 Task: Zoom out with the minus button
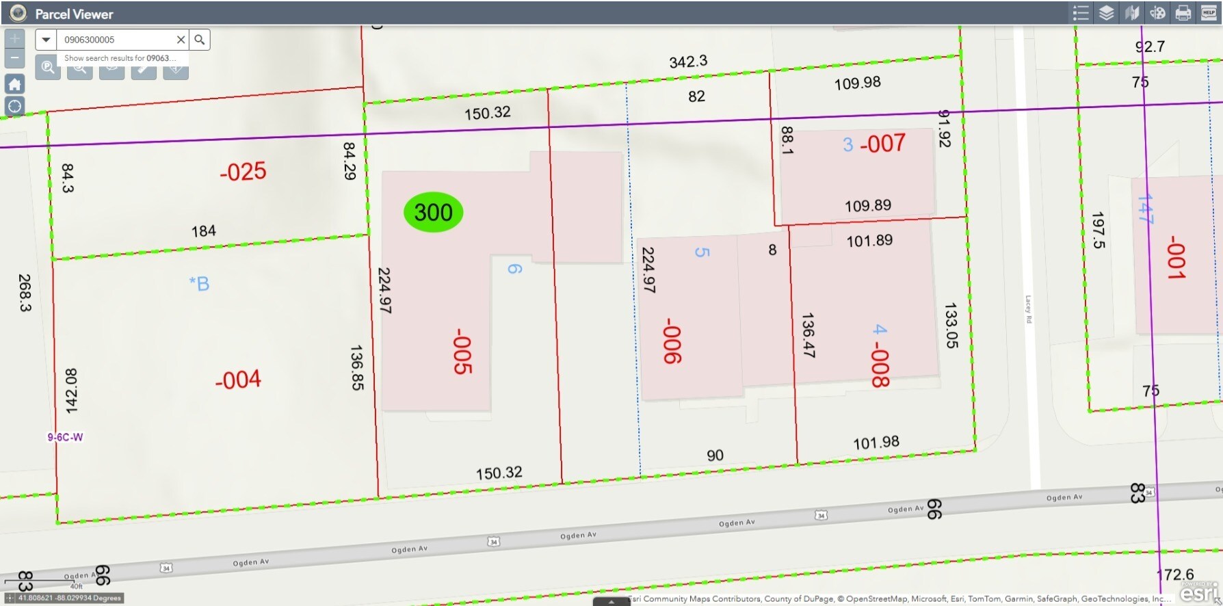point(14,58)
